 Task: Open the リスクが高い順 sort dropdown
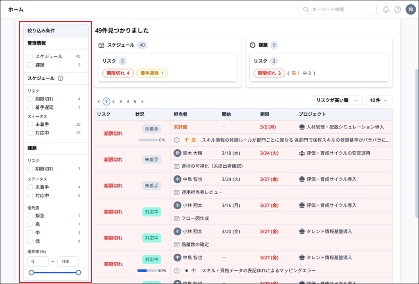pyautogui.click(x=337, y=100)
